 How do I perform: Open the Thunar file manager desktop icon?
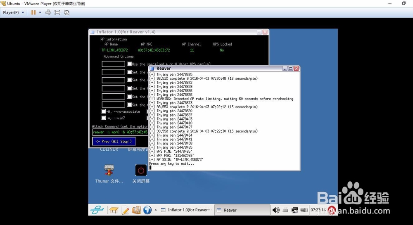point(109,174)
